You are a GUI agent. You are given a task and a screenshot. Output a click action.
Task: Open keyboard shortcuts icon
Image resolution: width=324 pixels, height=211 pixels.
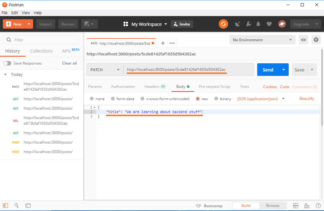(307, 206)
